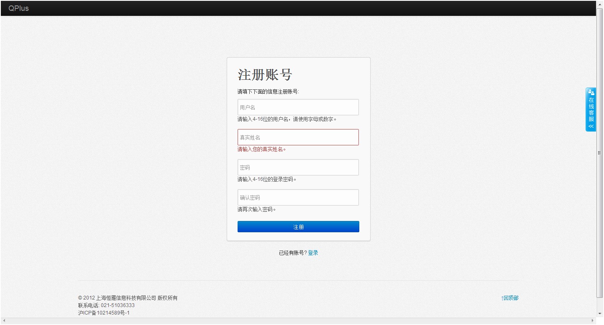Select the 密码 password input box
604x325 pixels.
click(298, 168)
